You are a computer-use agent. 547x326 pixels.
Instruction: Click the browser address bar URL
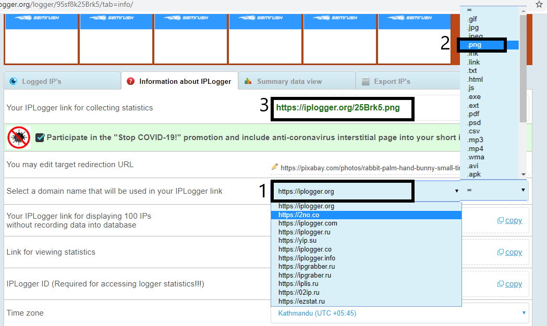pos(66,5)
